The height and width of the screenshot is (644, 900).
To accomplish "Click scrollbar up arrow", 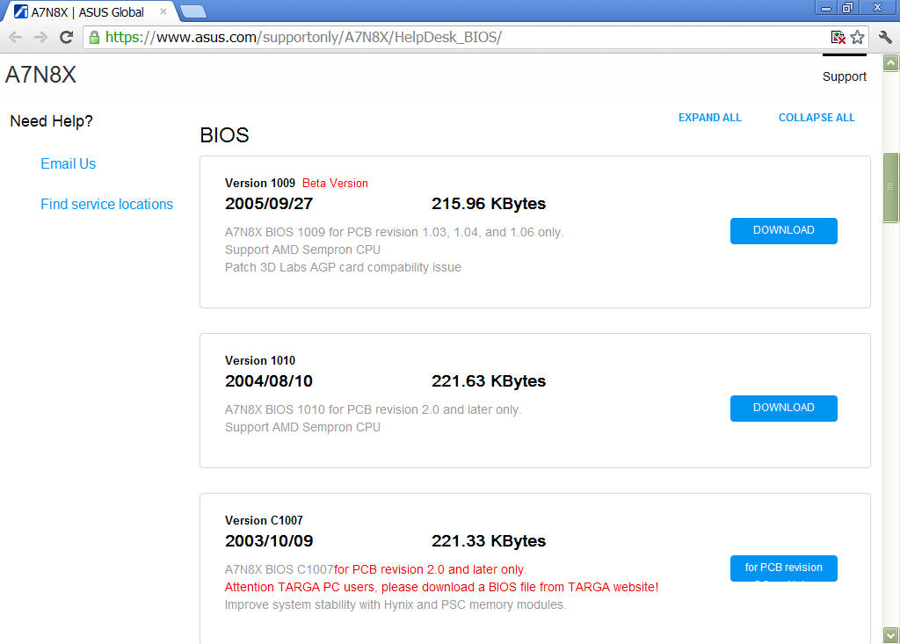I will coord(891,63).
